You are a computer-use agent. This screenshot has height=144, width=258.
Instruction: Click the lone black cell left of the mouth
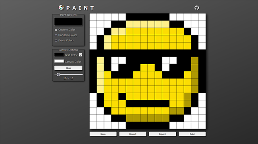(x=122, y=96)
